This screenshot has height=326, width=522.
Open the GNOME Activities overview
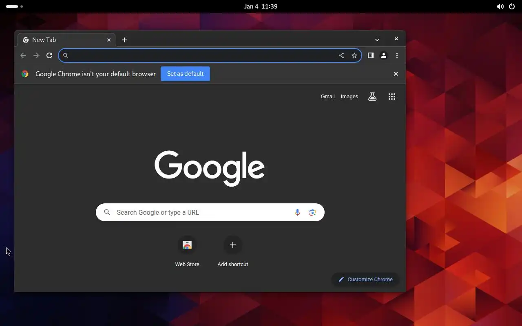[x=14, y=7]
